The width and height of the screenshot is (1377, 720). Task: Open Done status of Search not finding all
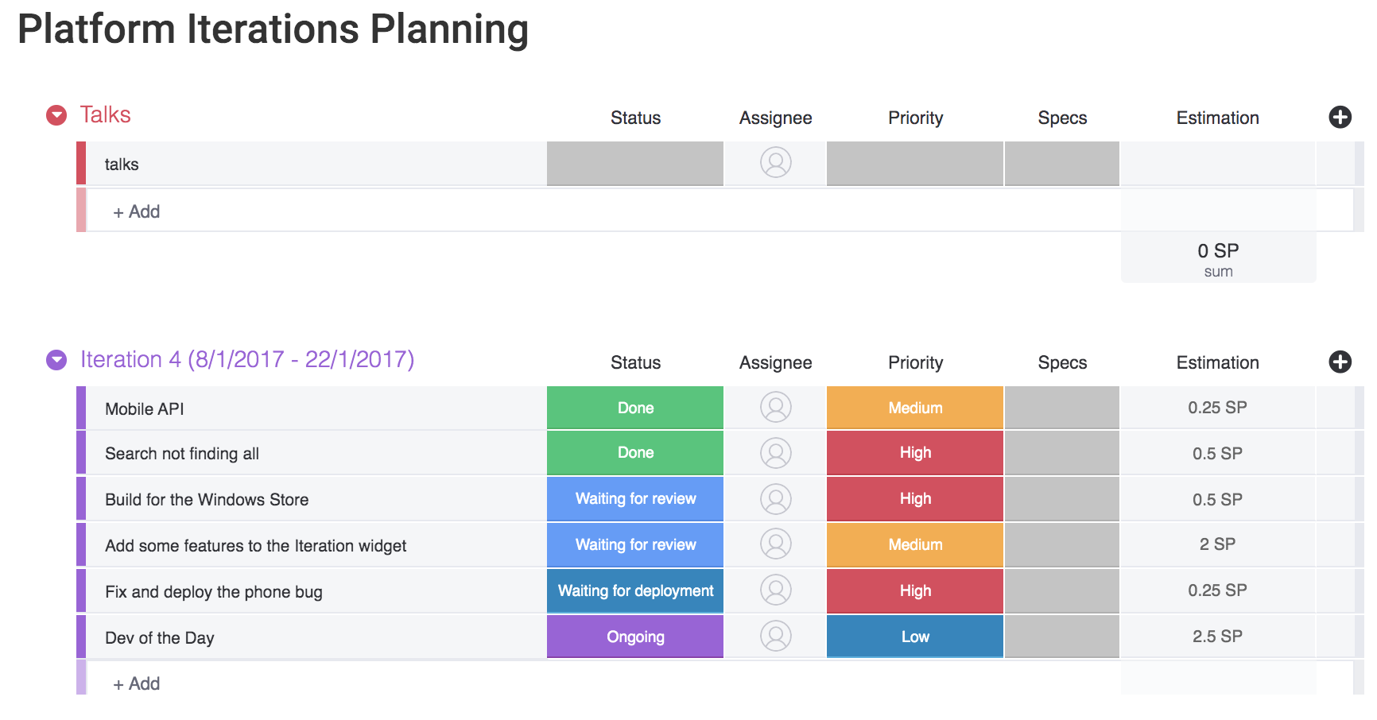pos(635,453)
